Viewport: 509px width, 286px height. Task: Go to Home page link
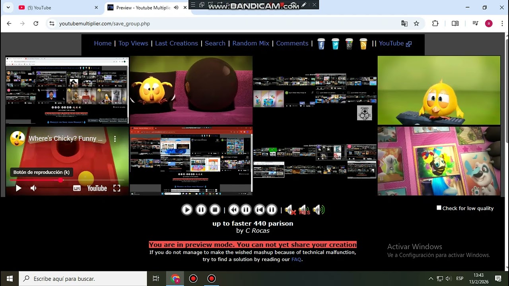(x=103, y=43)
